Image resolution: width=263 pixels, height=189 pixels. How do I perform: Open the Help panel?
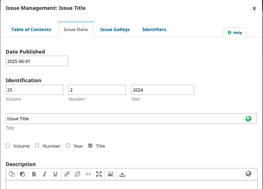click(x=235, y=33)
